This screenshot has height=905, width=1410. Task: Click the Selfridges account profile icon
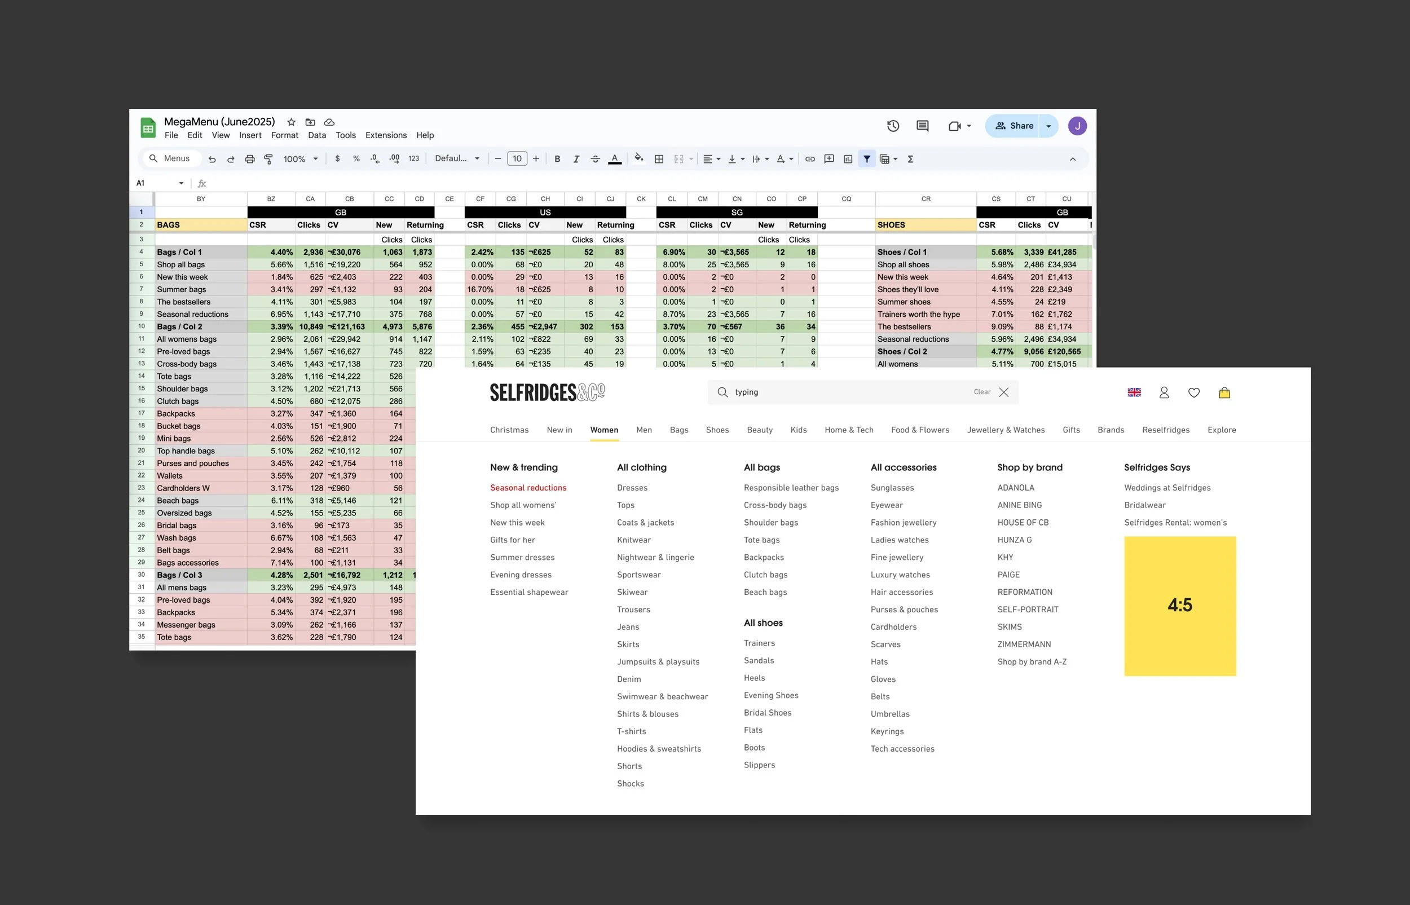[x=1164, y=392]
